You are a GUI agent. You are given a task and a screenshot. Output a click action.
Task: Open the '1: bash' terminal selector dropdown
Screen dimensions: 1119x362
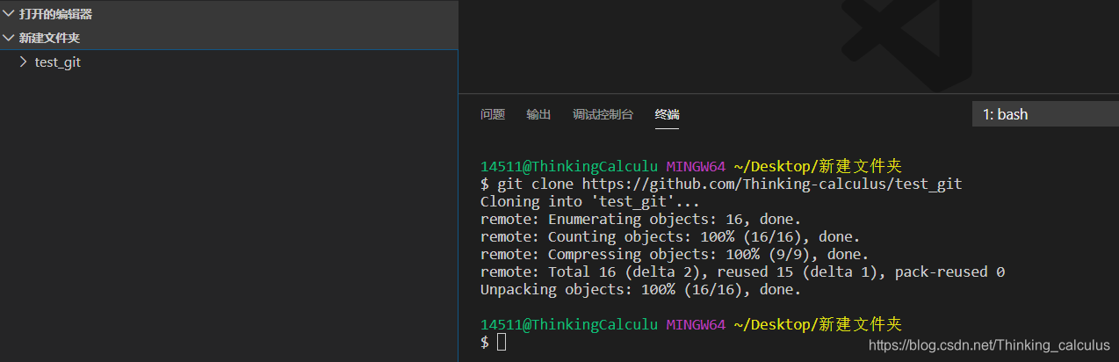click(1045, 114)
